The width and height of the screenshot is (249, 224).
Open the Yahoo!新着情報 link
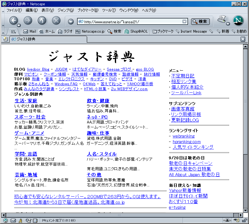point(185,190)
